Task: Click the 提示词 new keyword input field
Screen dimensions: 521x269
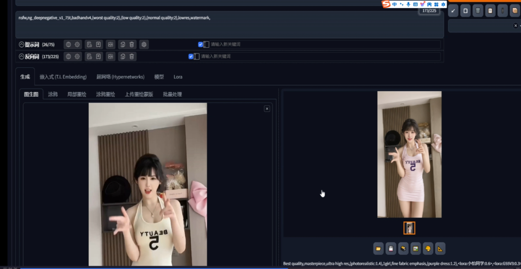Action: coord(325,44)
